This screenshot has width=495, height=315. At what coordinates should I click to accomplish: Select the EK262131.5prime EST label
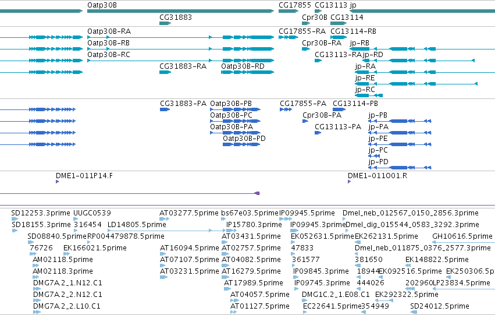[x=386, y=236]
